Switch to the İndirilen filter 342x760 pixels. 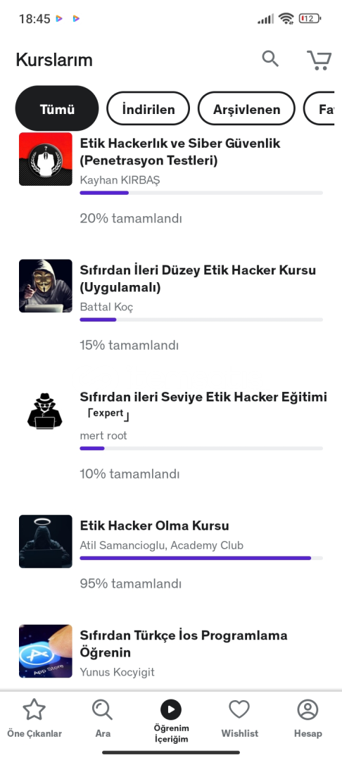(x=148, y=108)
